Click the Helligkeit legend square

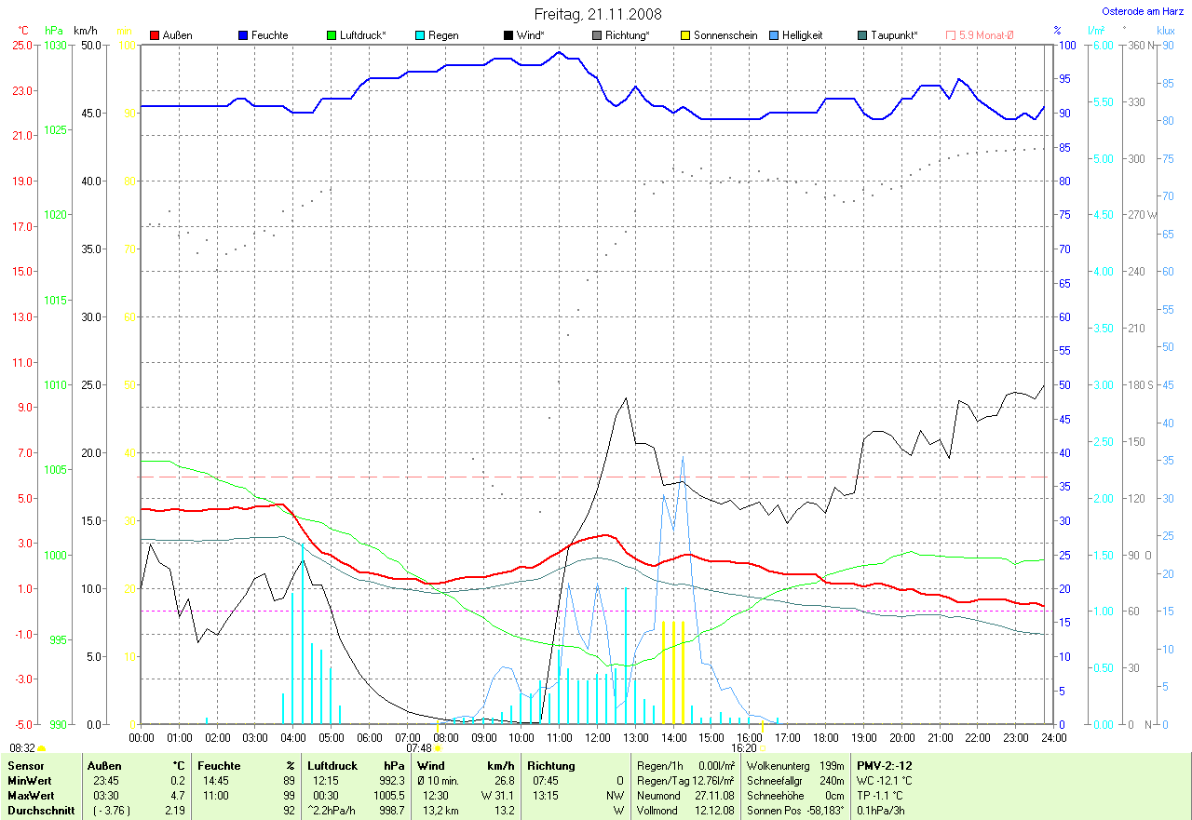(774, 35)
